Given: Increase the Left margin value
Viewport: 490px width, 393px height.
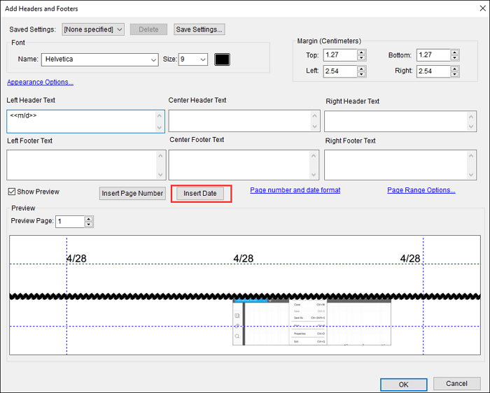Looking at the screenshot, I should tap(361, 69).
